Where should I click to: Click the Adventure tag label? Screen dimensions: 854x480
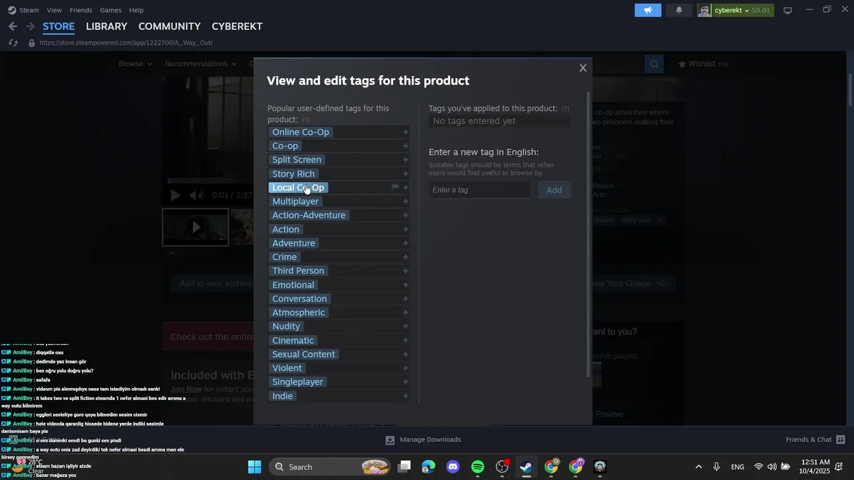tap(294, 243)
